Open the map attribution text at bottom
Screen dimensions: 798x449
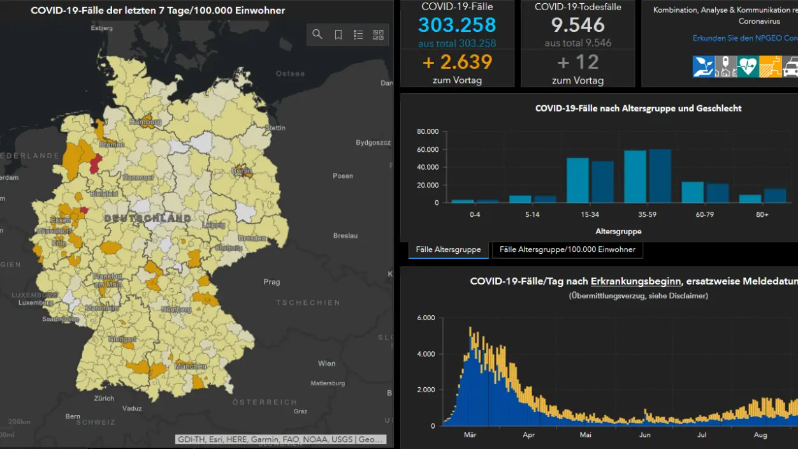click(281, 439)
